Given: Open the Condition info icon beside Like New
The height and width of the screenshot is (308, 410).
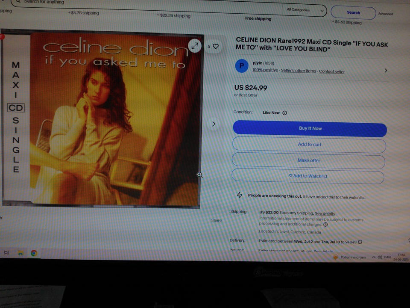Looking at the screenshot, I should 285,113.
